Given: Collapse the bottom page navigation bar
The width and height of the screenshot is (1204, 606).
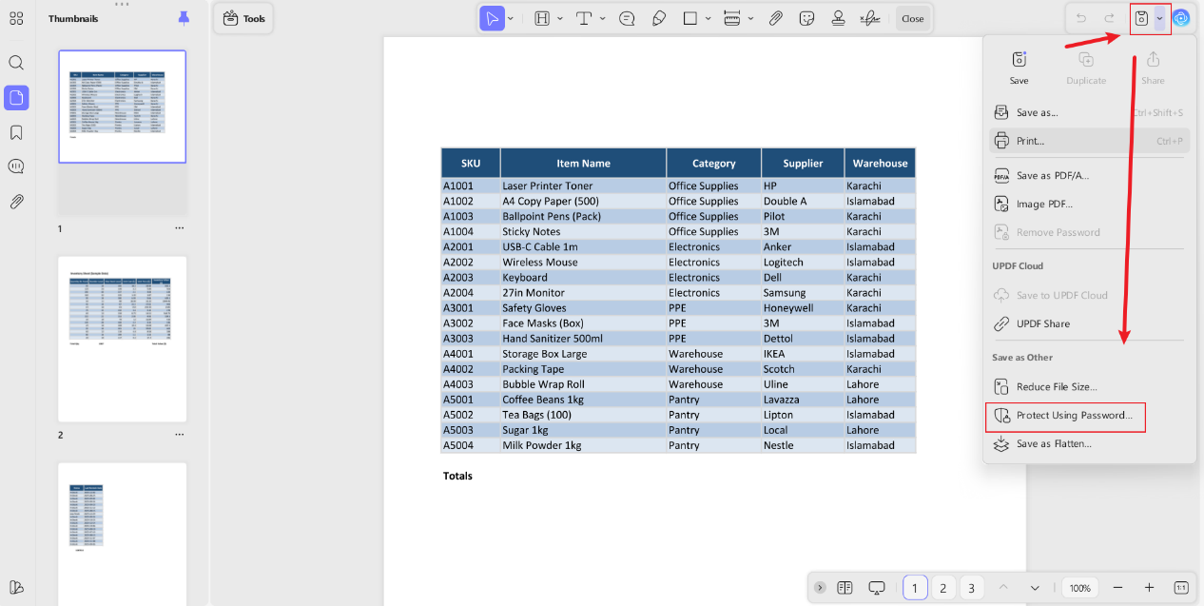Looking at the screenshot, I should (x=820, y=588).
